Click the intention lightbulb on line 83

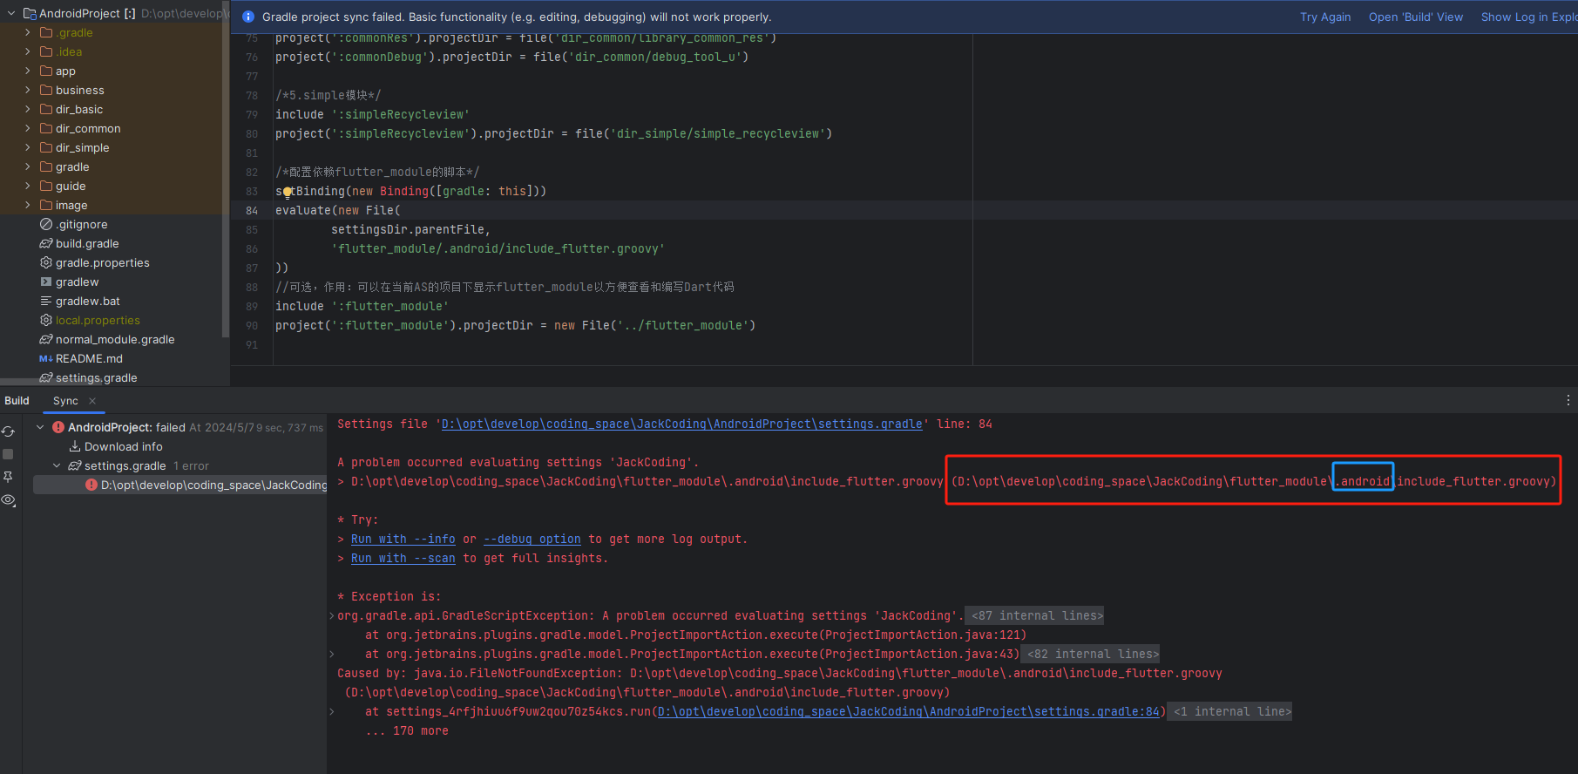click(287, 193)
